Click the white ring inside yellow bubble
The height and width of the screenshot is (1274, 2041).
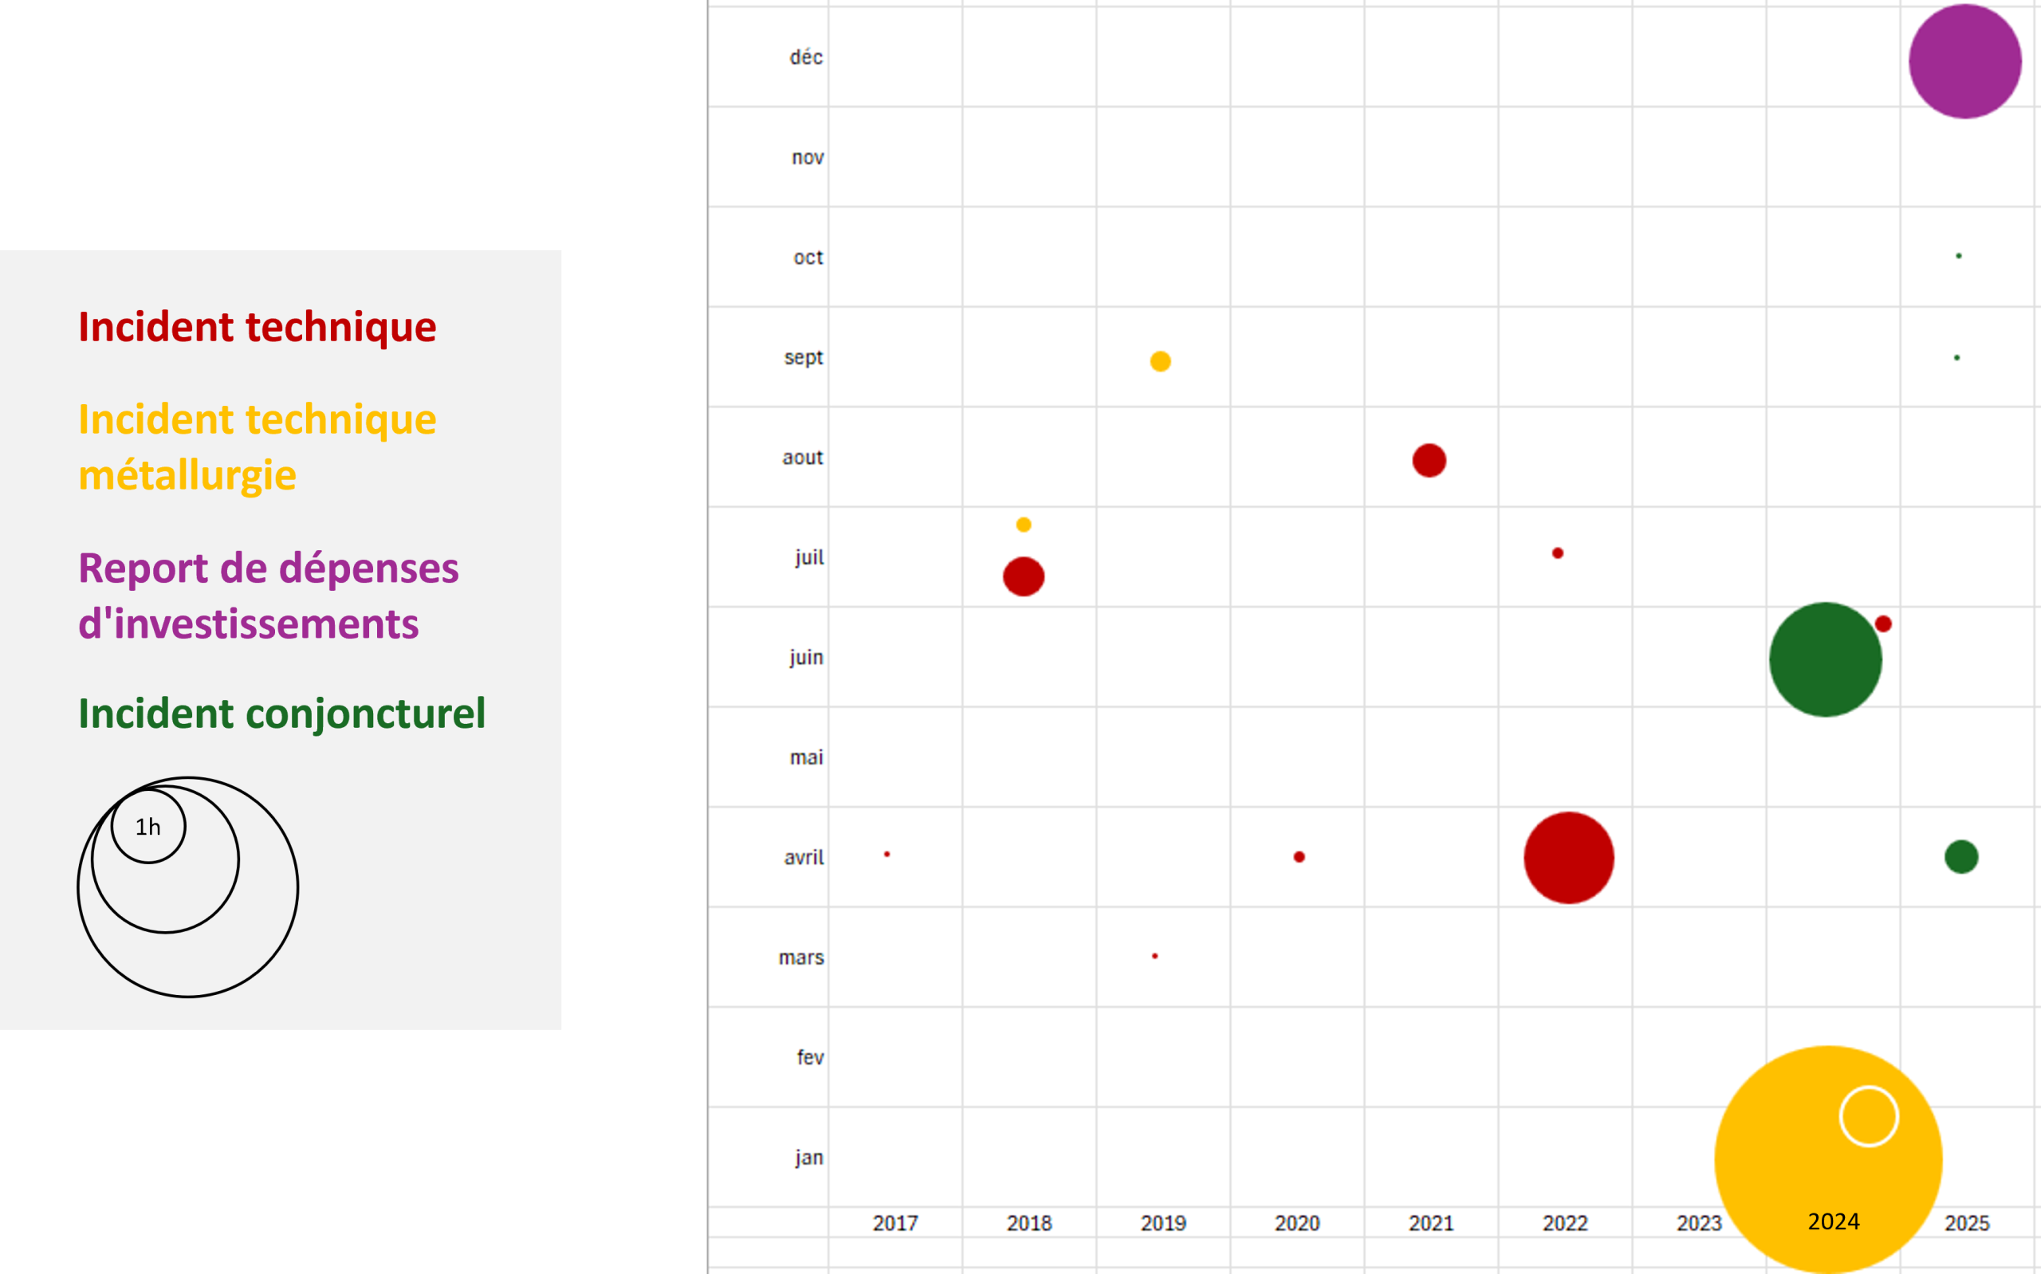click(1868, 1116)
